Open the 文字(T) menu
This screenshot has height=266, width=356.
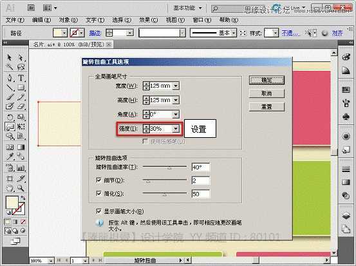tap(95, 20)
